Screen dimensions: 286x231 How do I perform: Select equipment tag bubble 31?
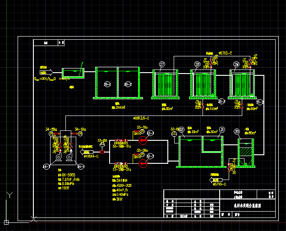222,130
